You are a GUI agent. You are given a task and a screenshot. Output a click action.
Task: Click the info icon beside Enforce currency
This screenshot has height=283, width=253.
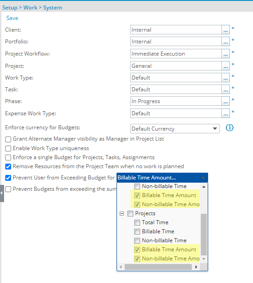[230, 128]
